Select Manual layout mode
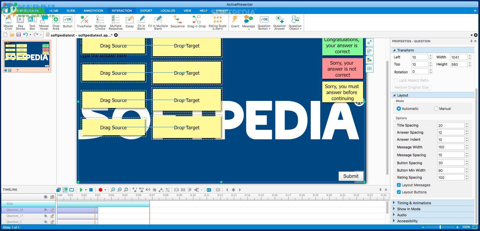The width and height of the screenshot is (480, 231). pyautogui.click(x=442, y=109)
